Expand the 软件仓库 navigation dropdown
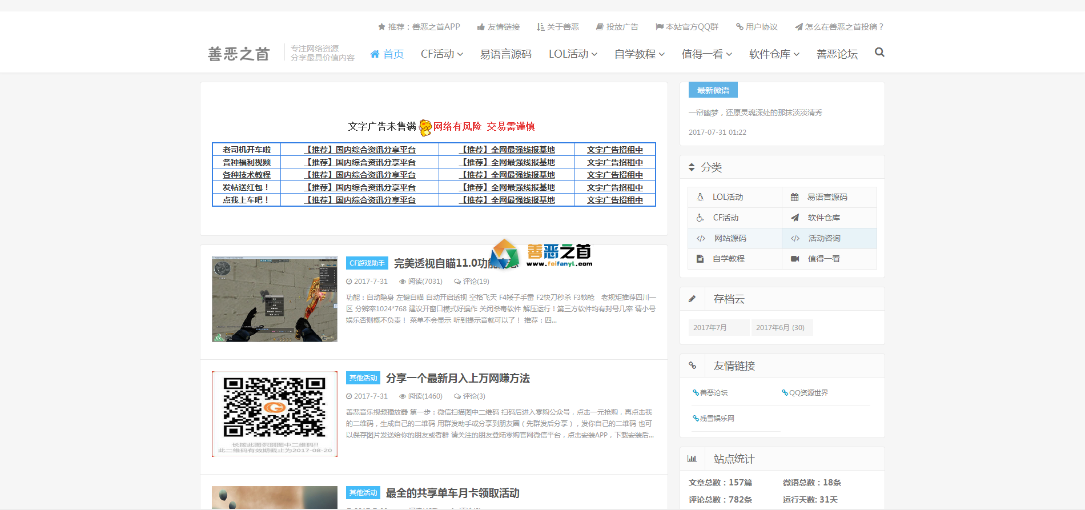This screenshot has height=510, width=1085. point(774,54)
